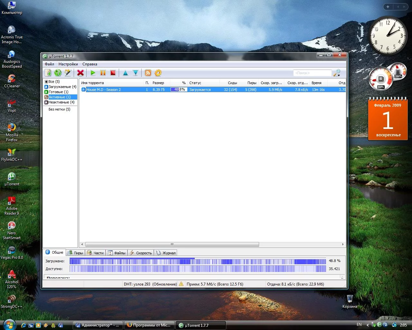Move torrent down the queue
412x330 pixels.
click(x=136, y=73)
